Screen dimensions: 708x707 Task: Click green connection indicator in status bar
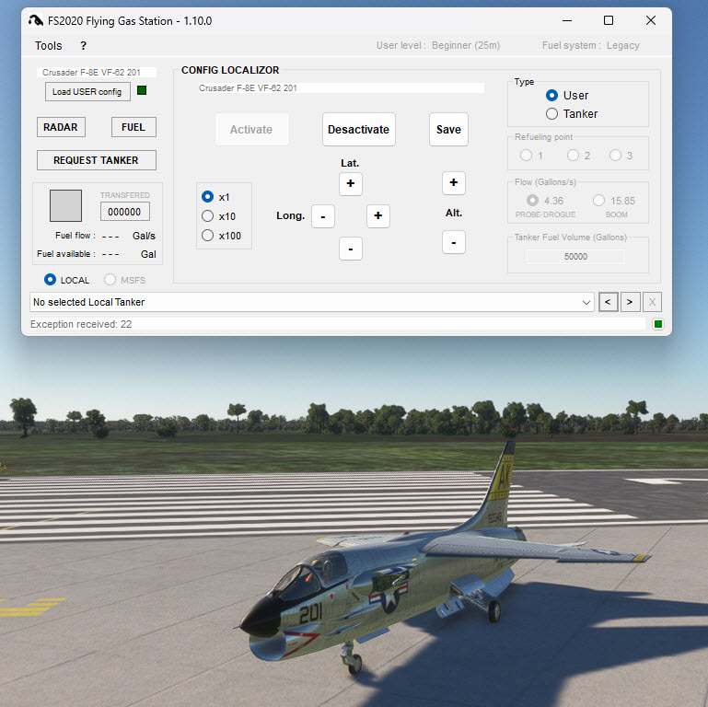(x=658, y=324)
